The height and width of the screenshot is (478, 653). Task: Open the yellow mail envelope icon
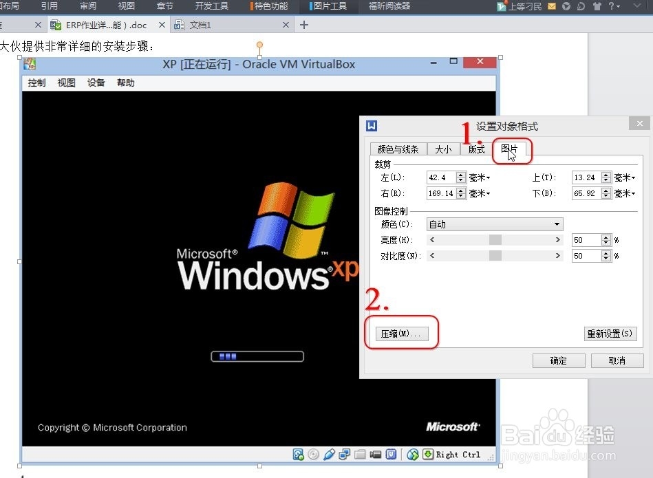point(552,6)
